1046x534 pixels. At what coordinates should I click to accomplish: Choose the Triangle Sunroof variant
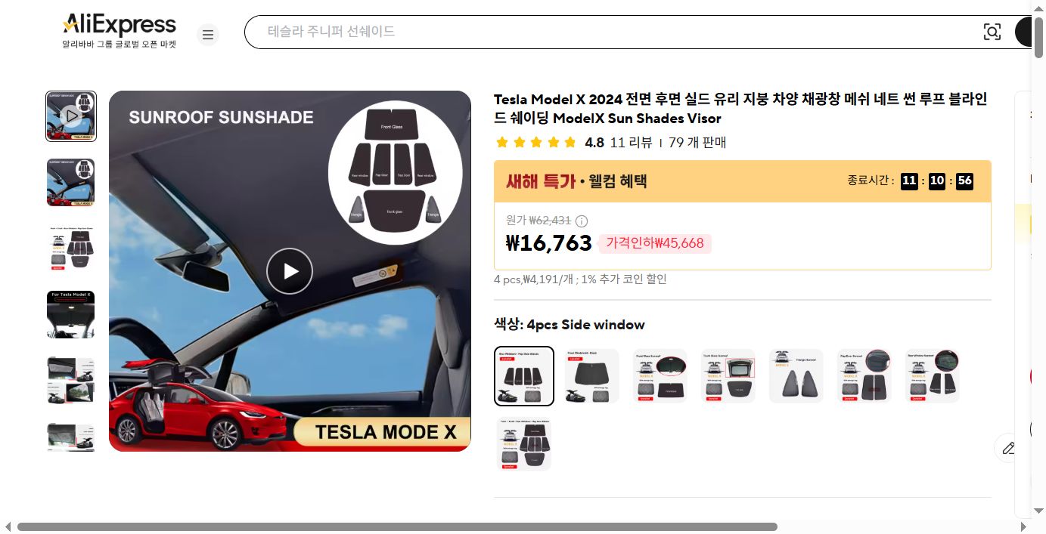[x=796, y=376]
